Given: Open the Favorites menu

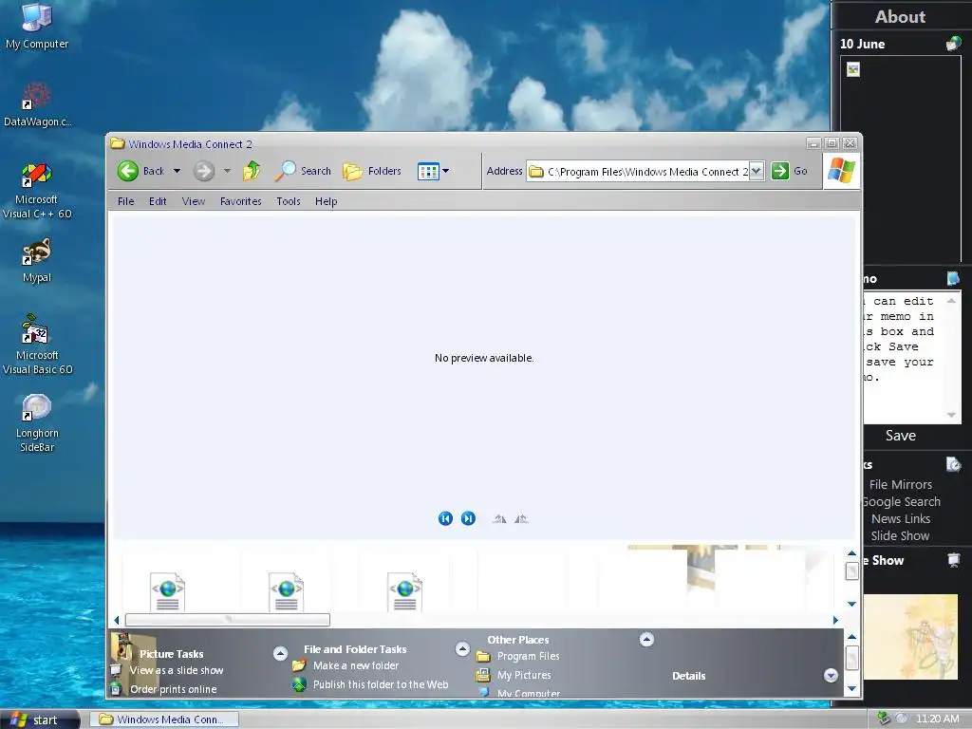Looking at the screenshot, I should click(240, 201).
